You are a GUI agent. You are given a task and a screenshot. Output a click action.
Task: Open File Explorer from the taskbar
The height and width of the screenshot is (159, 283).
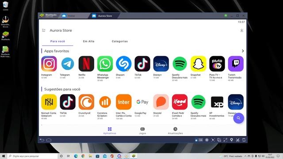click(90, 156)
